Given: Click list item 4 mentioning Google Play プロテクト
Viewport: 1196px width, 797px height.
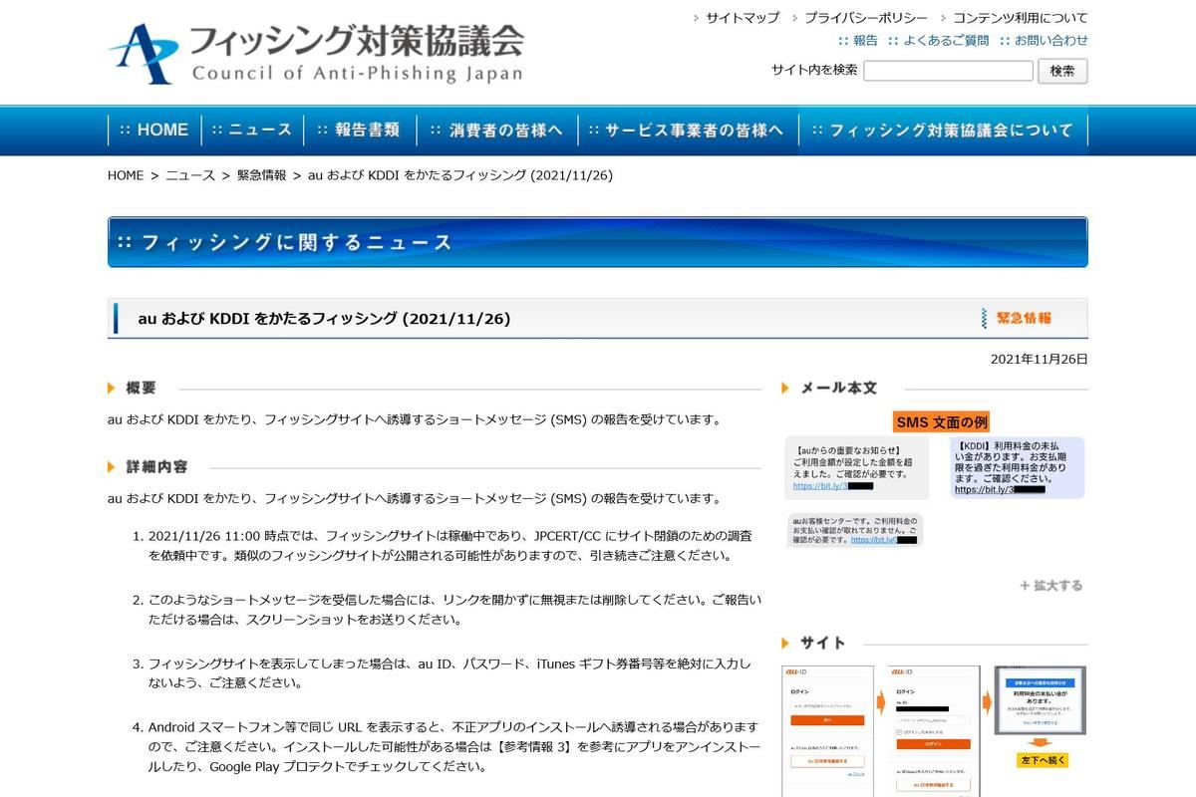Looking at the screenshot, I should coord(454,747).
